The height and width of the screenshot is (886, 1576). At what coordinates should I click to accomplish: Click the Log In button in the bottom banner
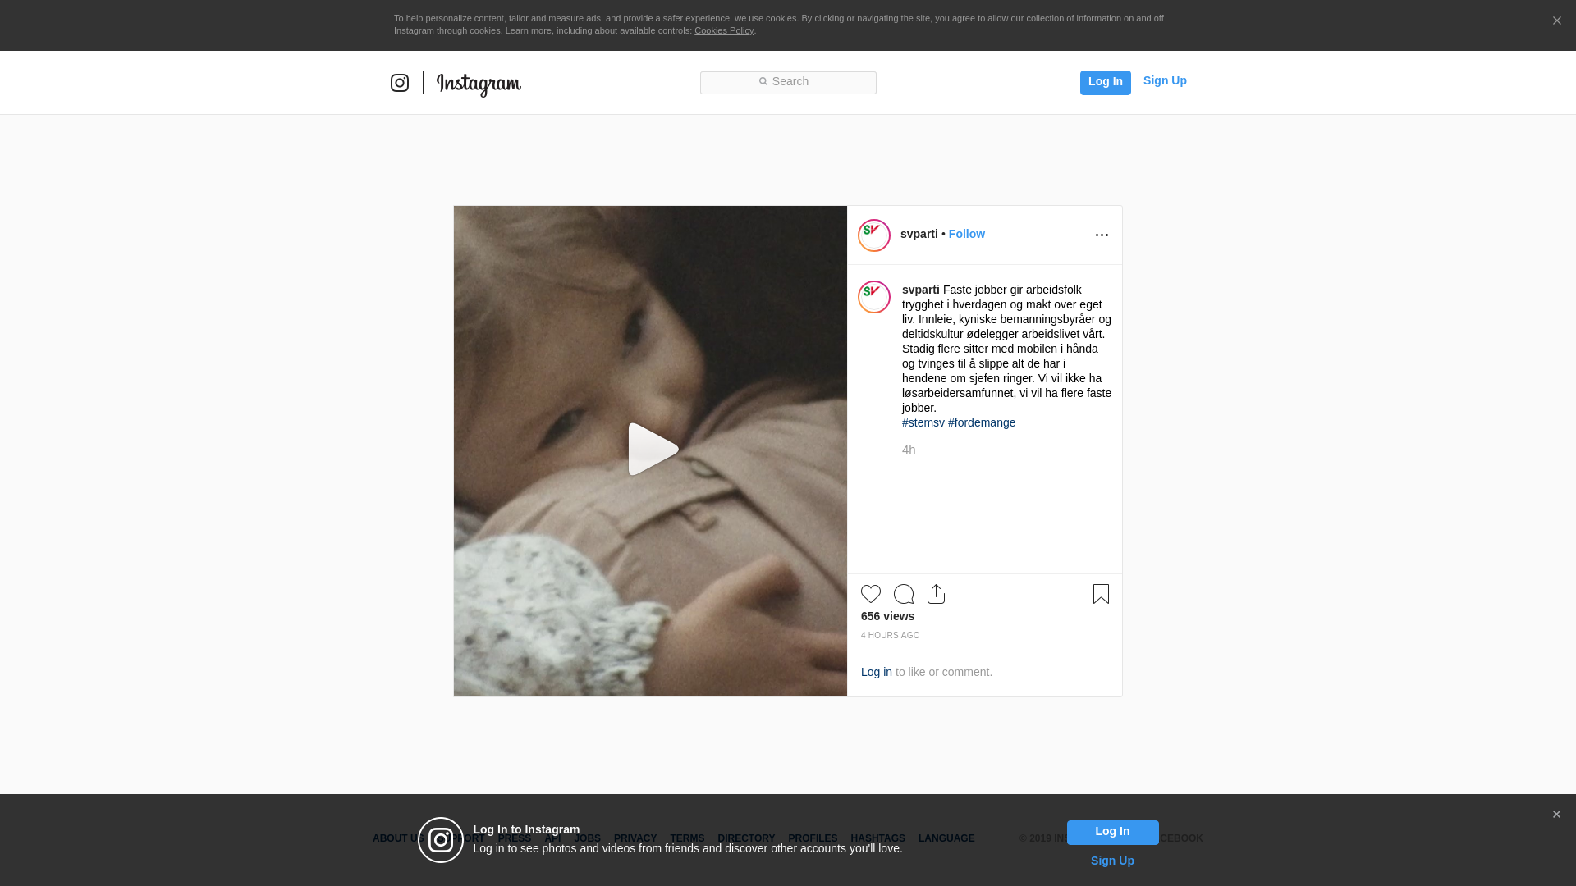click(x=1112, y=833)
